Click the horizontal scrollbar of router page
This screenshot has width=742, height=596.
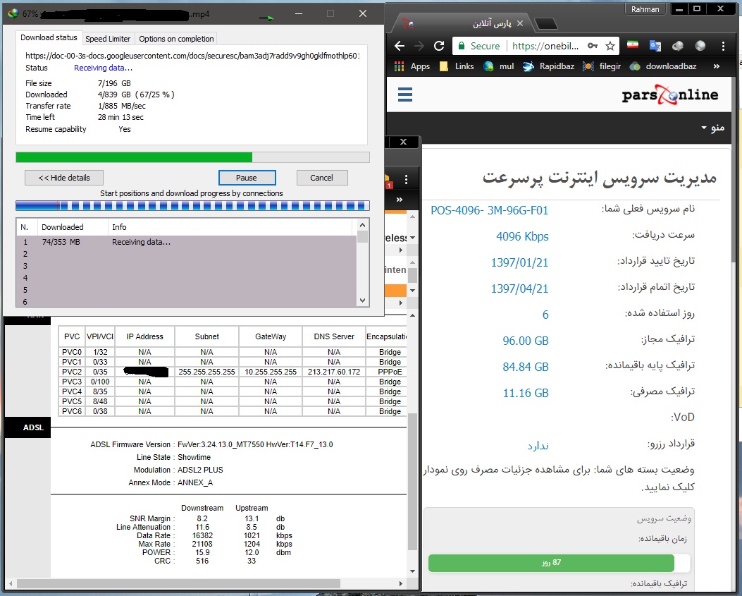177,583
